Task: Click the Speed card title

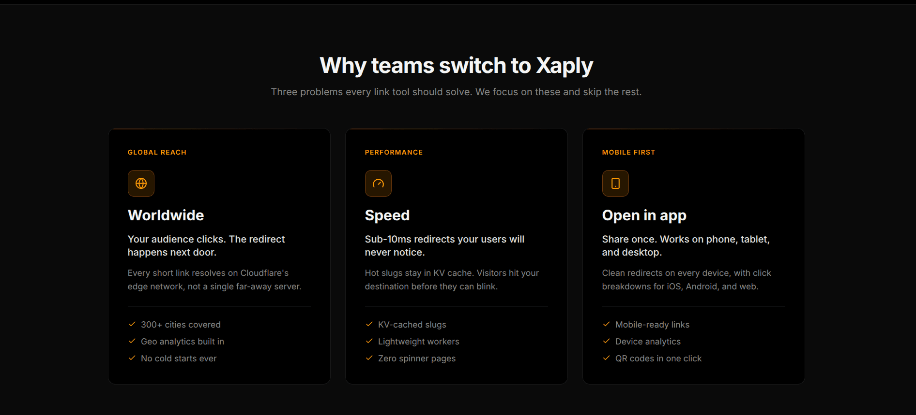Action: [x=387, y=215]
